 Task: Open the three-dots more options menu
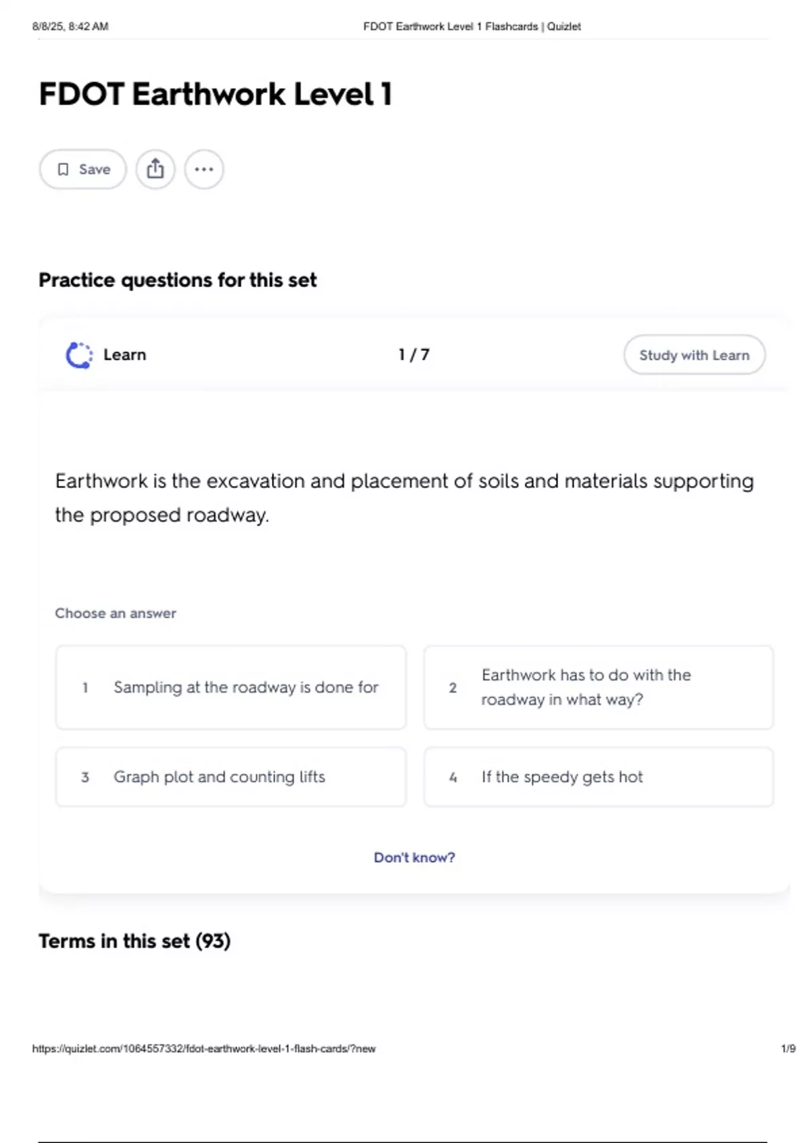204,169
